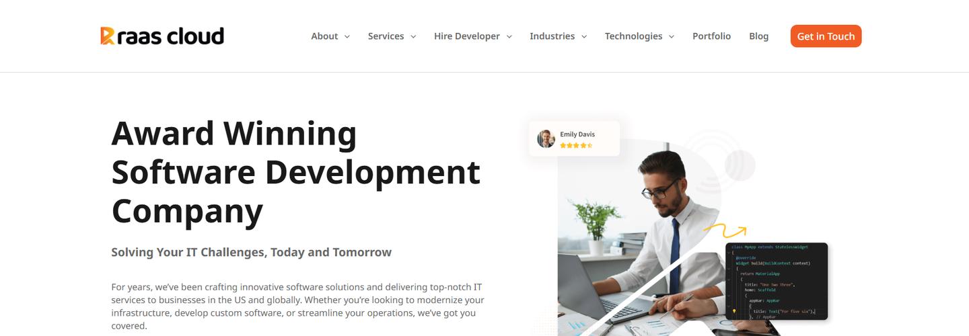Open the Portfolio menu item
The image size is (969, 336).
pos(711,36)
